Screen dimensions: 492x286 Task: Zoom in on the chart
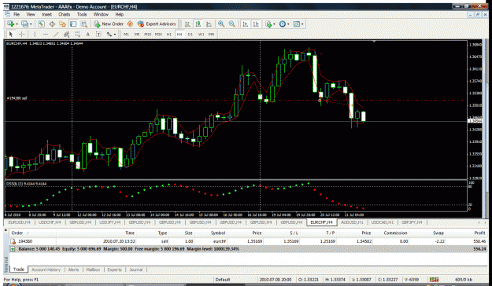221,24
